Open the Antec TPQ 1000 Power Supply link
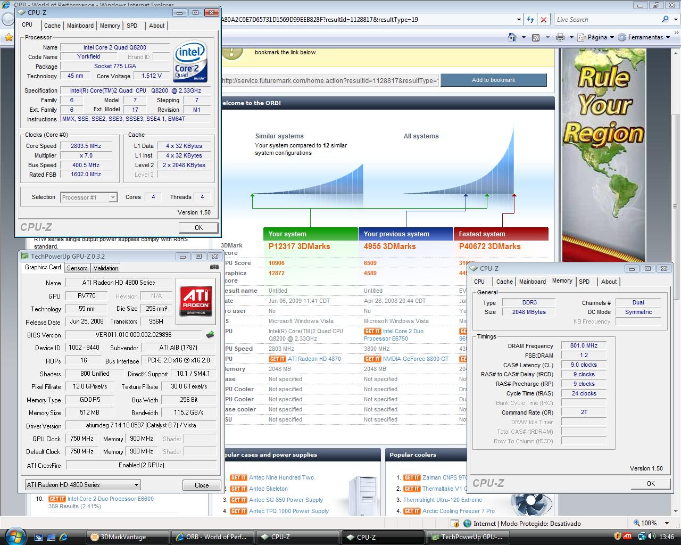 289,511
